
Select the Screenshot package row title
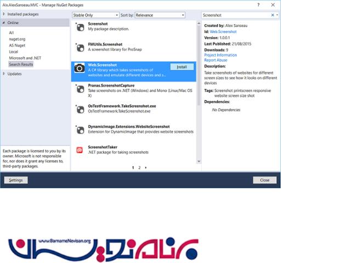[98, 24]
